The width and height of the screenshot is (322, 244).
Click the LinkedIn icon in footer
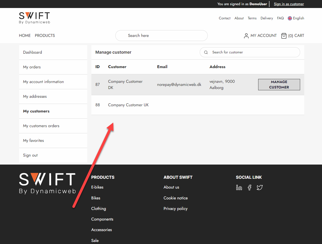coord(239,188)
